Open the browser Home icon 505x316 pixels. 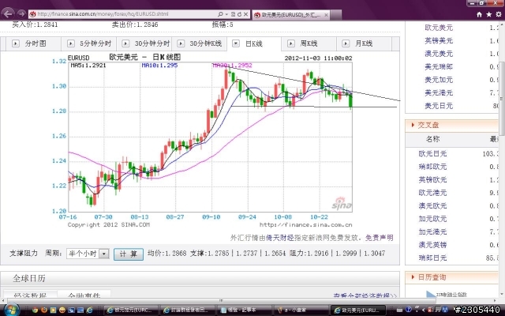coord(479,14)
